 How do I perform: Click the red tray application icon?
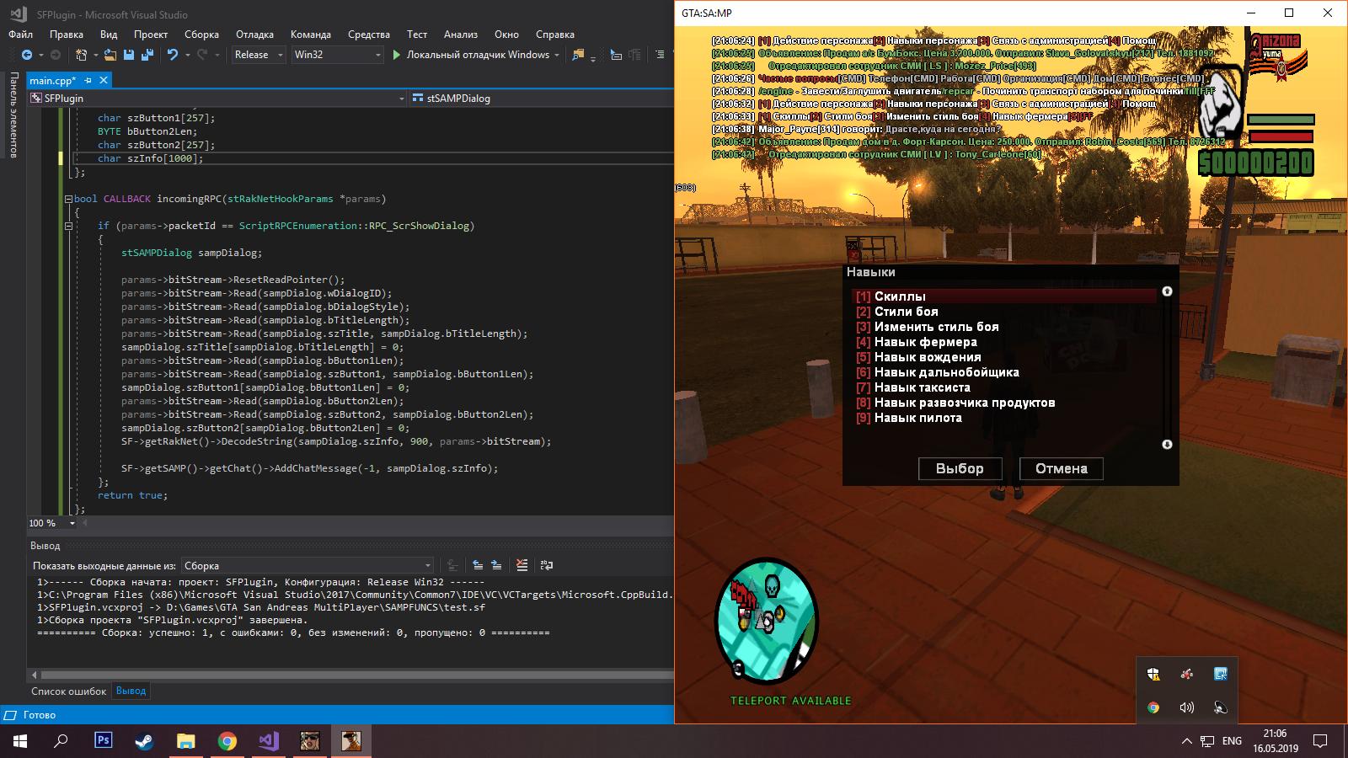pos(1187,674)
